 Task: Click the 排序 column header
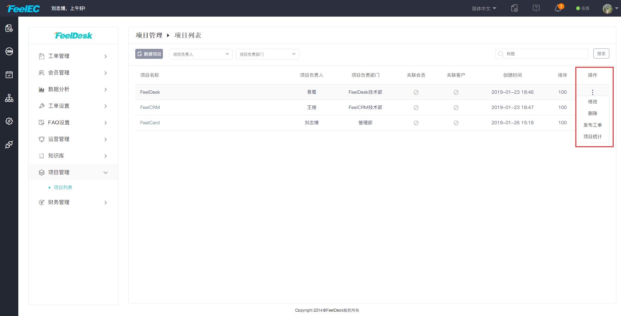[563, 75]
